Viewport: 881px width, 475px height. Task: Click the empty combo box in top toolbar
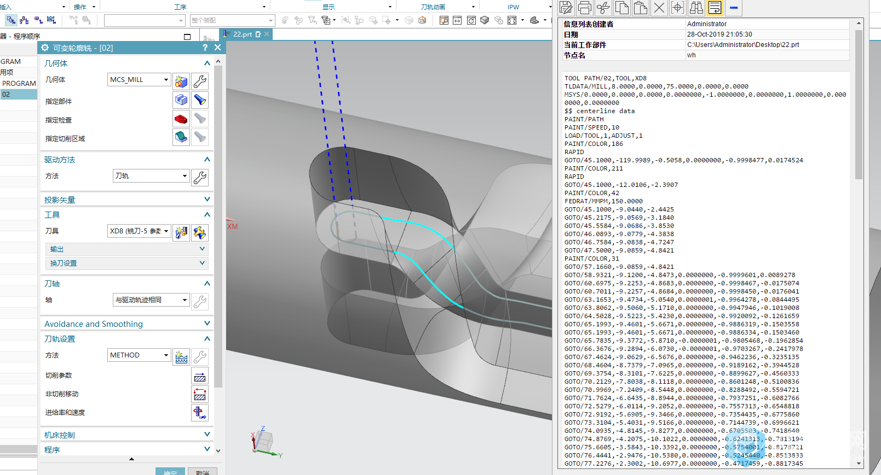tap(145, 20)
